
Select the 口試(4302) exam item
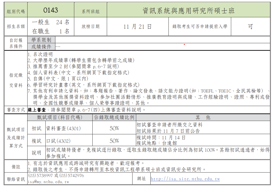[58, 141]
